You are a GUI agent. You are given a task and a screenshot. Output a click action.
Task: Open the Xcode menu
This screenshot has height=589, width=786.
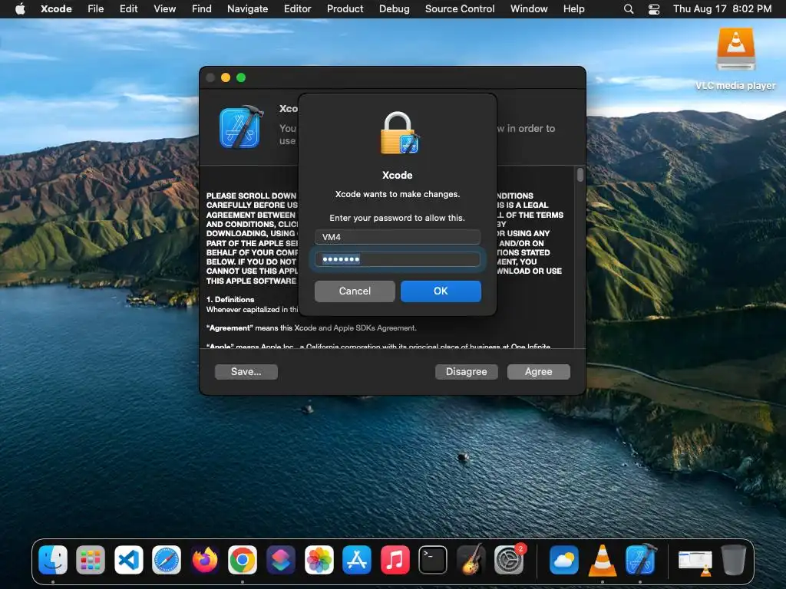point(56,9)
